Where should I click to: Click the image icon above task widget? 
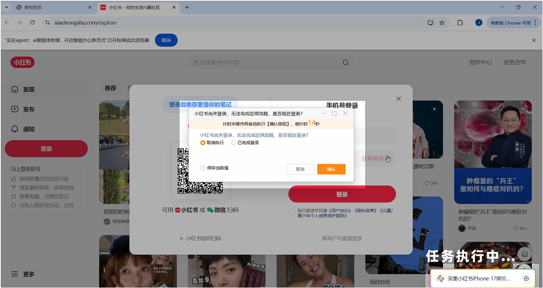[524, 254]
